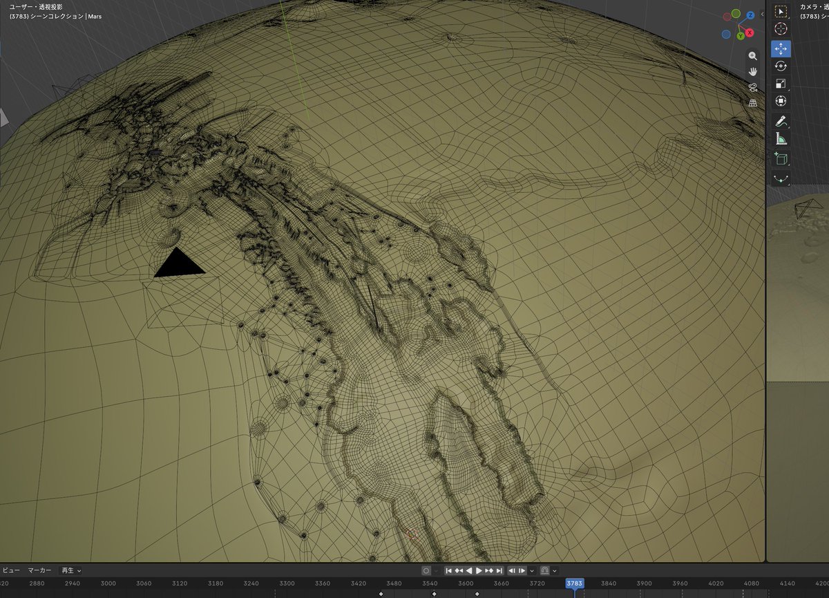Select the Add Cube tool
This screenshot has width=829, height=598.
coord(781,159)
